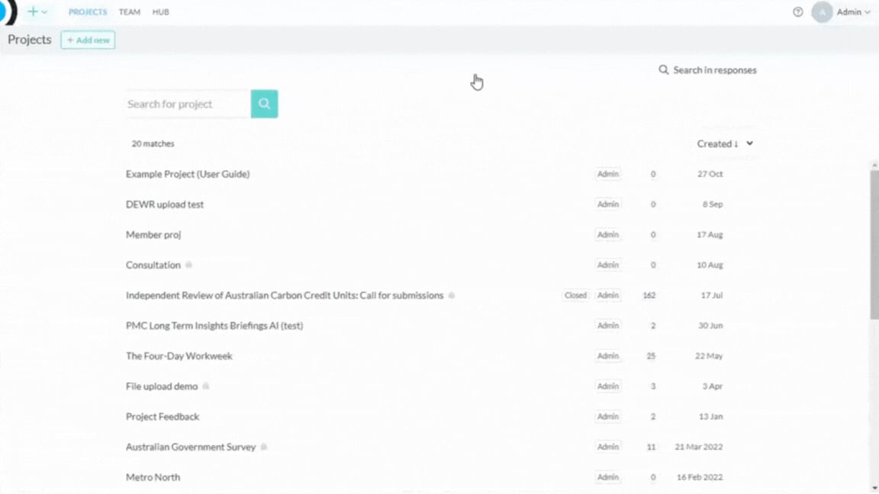Open the Metro North project
The width and height of the screenshot is (879, 494).
(x=153, y=476)
